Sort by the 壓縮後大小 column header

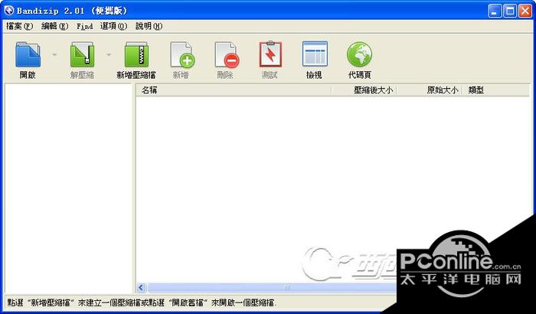(x=364, y=90)
